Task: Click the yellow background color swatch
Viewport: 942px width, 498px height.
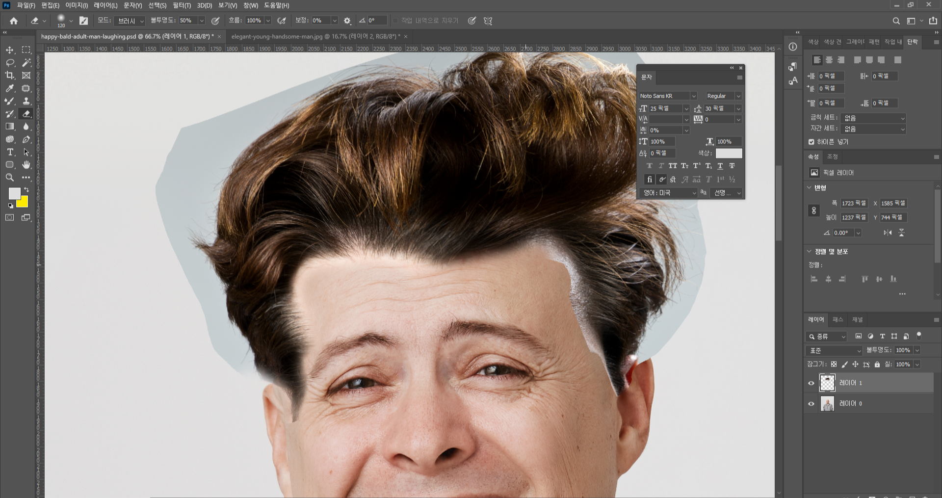Action: coord(24,203)
